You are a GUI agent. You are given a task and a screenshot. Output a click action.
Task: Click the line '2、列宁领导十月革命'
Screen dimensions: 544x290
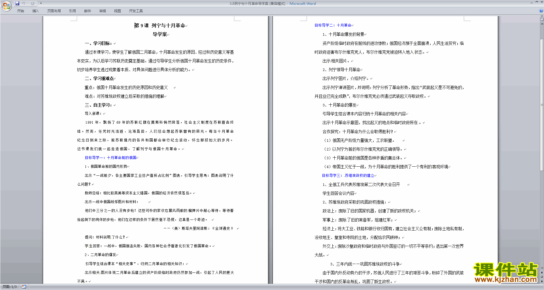[341, 70]
